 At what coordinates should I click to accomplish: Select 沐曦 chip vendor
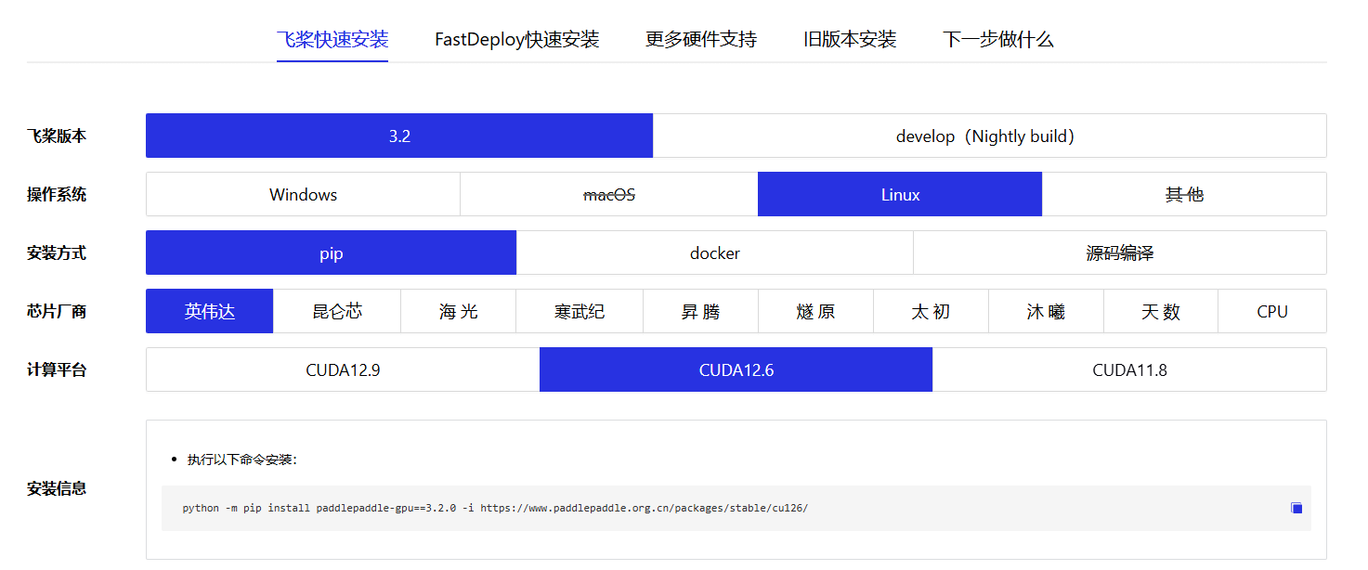coord(1046,311)
